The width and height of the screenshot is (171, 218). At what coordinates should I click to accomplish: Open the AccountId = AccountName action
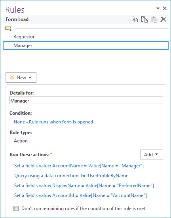[80, 195]
